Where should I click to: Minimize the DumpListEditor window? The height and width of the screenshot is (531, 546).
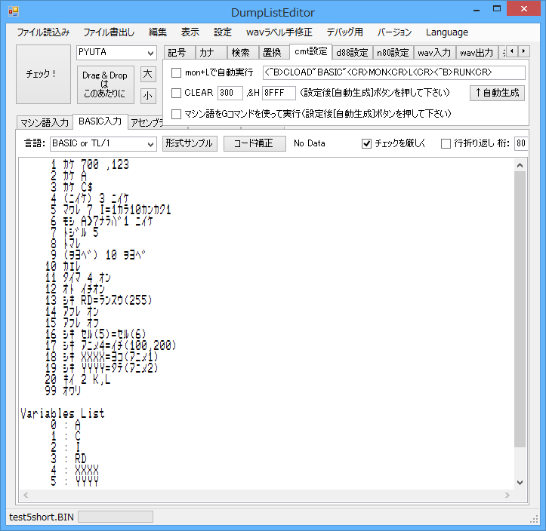[477, 10]
